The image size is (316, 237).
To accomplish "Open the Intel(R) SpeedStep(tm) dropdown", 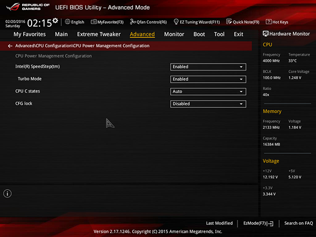I will tap(208, 67).
